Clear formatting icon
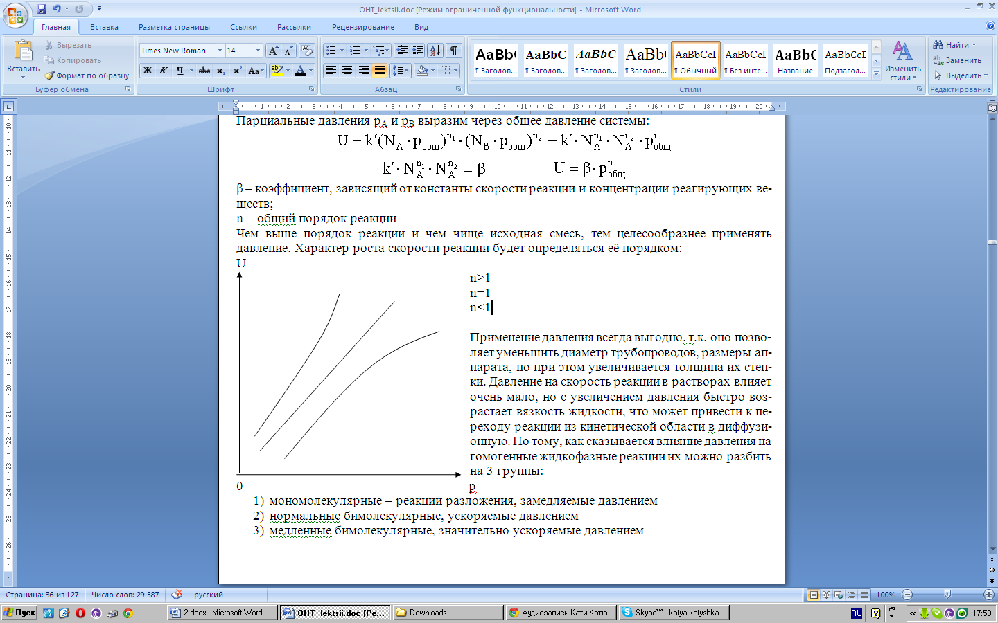 tap(307, 51)
